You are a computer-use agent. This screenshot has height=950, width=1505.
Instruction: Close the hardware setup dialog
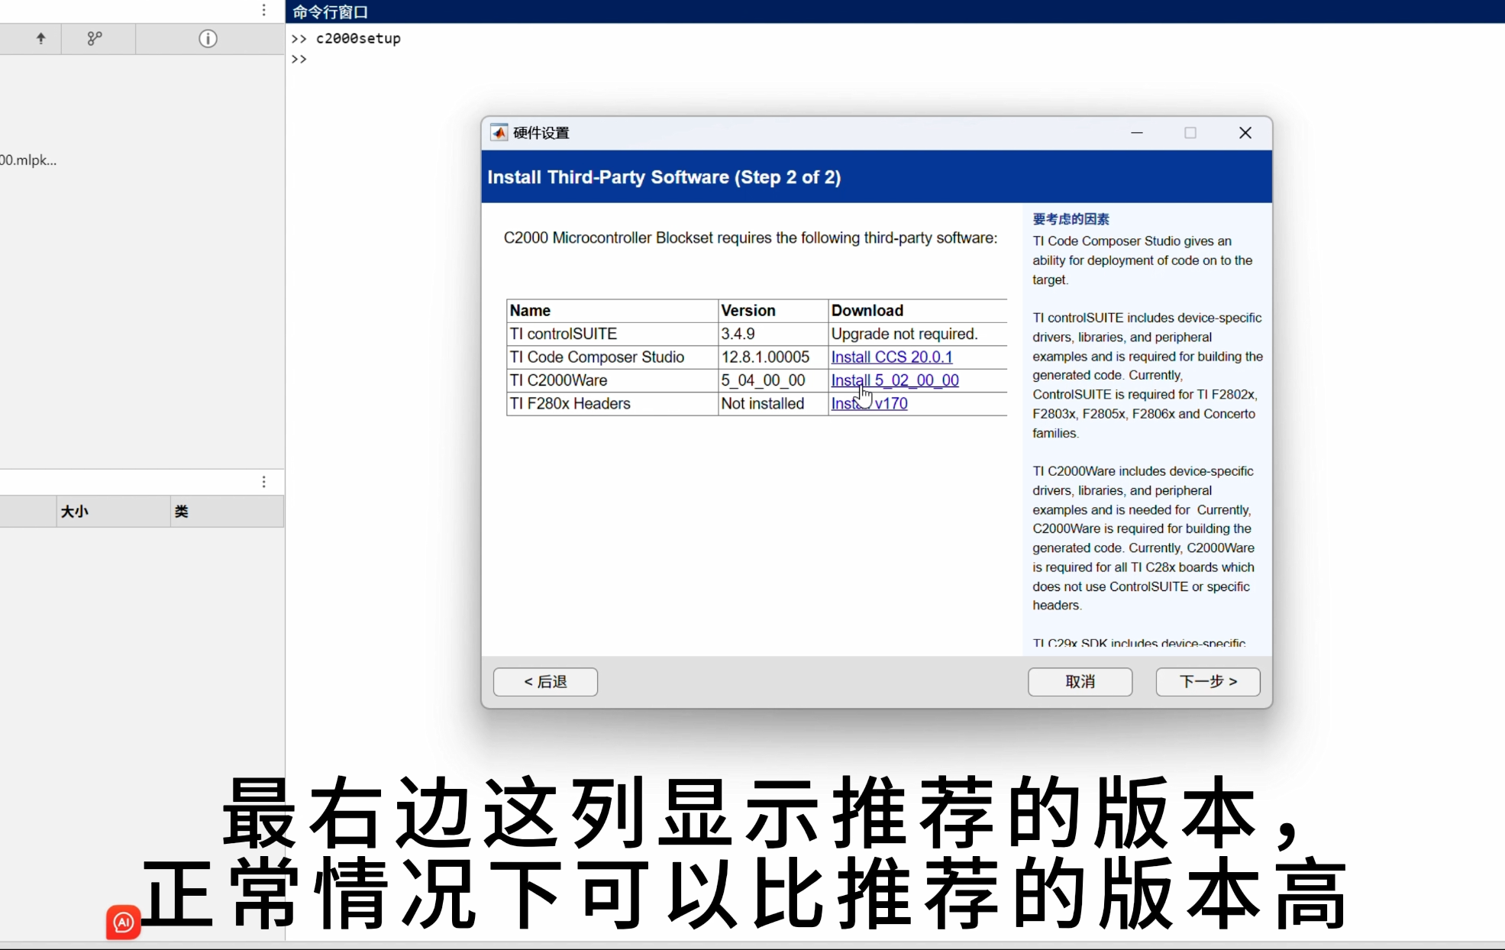1245,133
